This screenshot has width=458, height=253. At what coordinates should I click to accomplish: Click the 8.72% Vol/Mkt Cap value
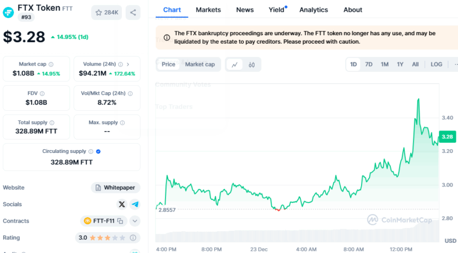click(x=107, y=103)
